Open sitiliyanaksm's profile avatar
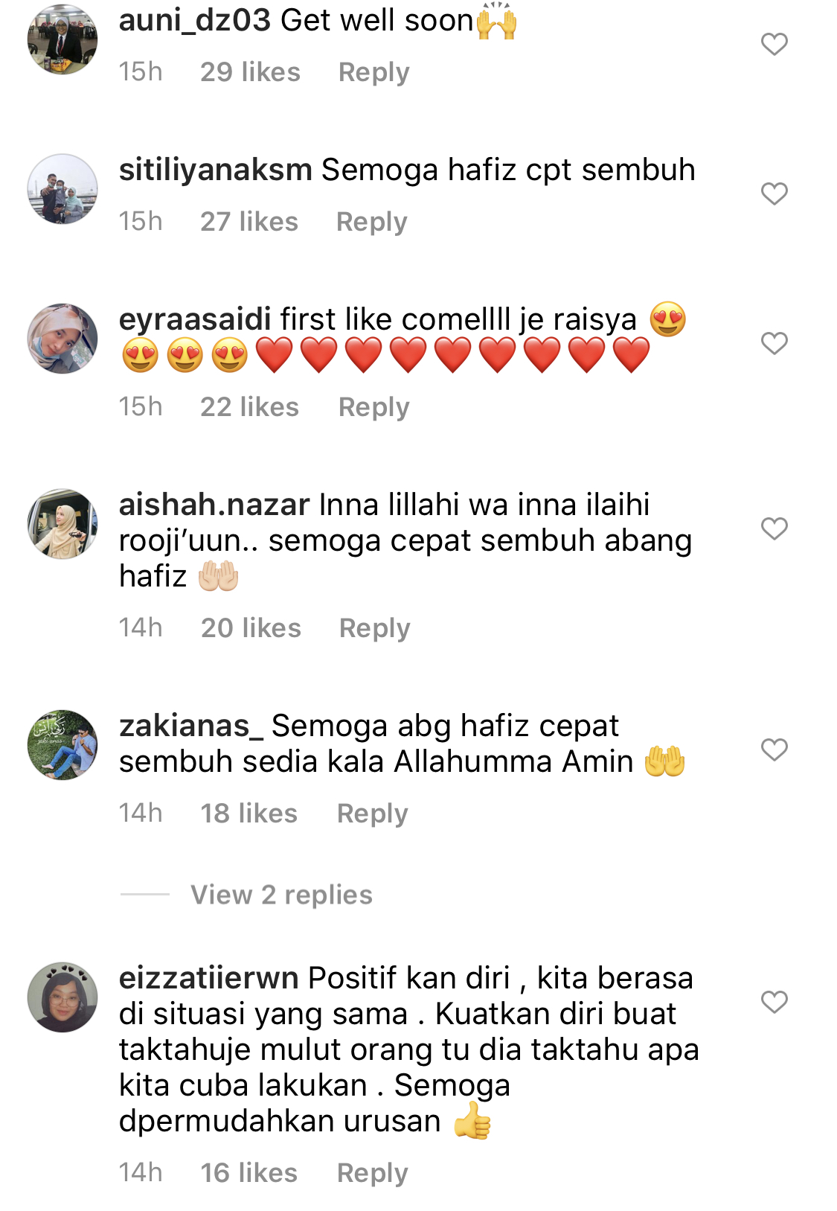Viewport: 837px width, 1211px height. pos(62,189)
